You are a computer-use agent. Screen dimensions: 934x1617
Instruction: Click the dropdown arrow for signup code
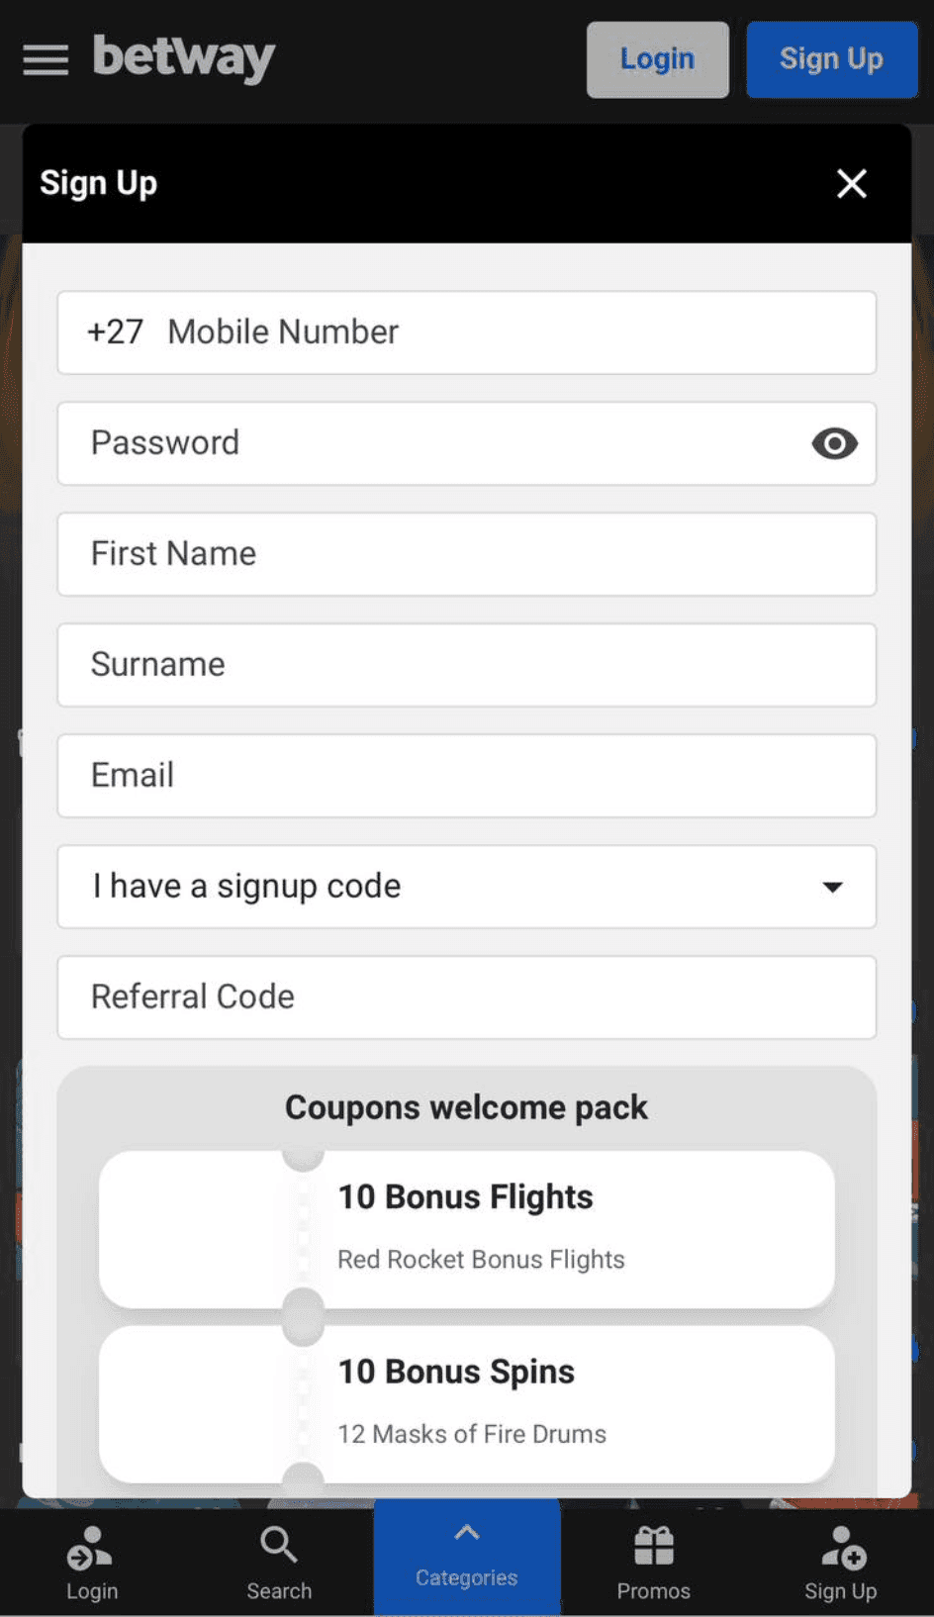833,887
